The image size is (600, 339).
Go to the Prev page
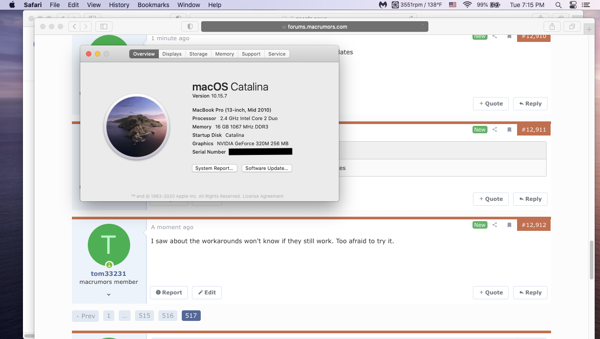(86, 316)
